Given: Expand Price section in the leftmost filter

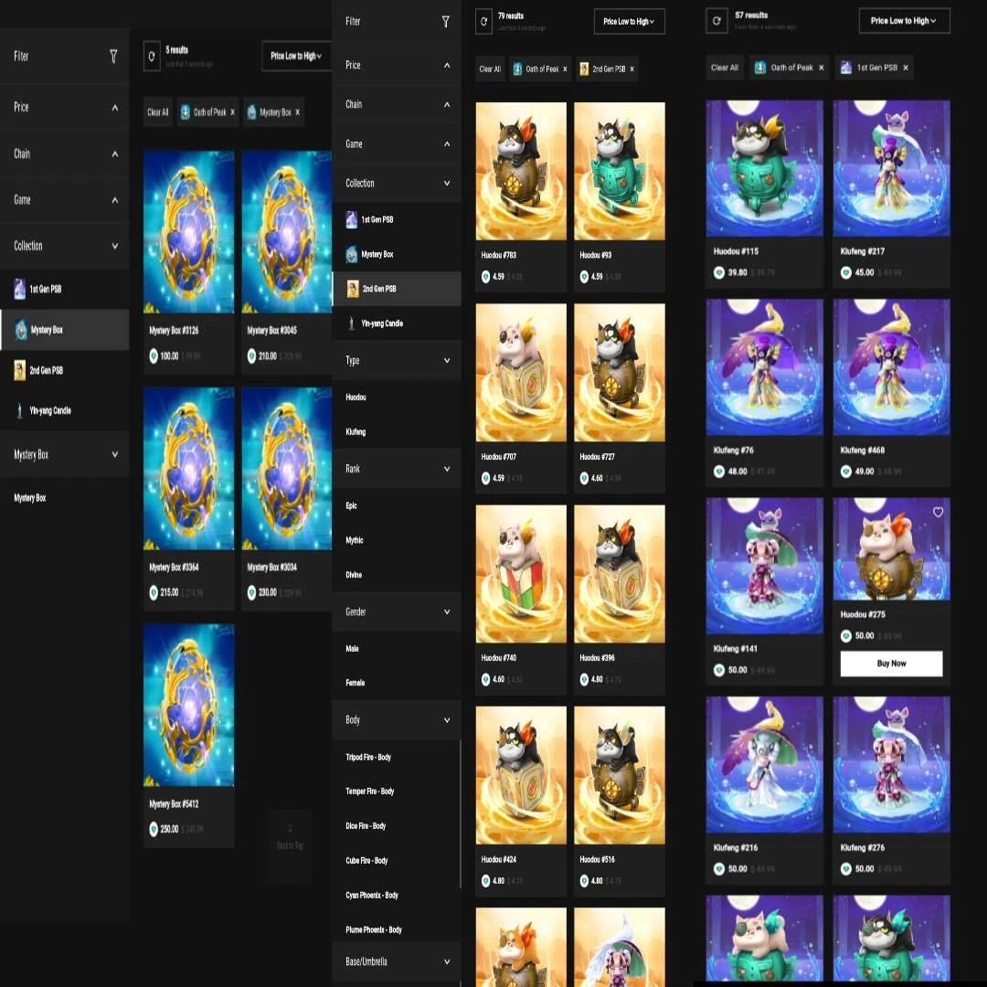Looking at the screenshot, I should point(64,107).
